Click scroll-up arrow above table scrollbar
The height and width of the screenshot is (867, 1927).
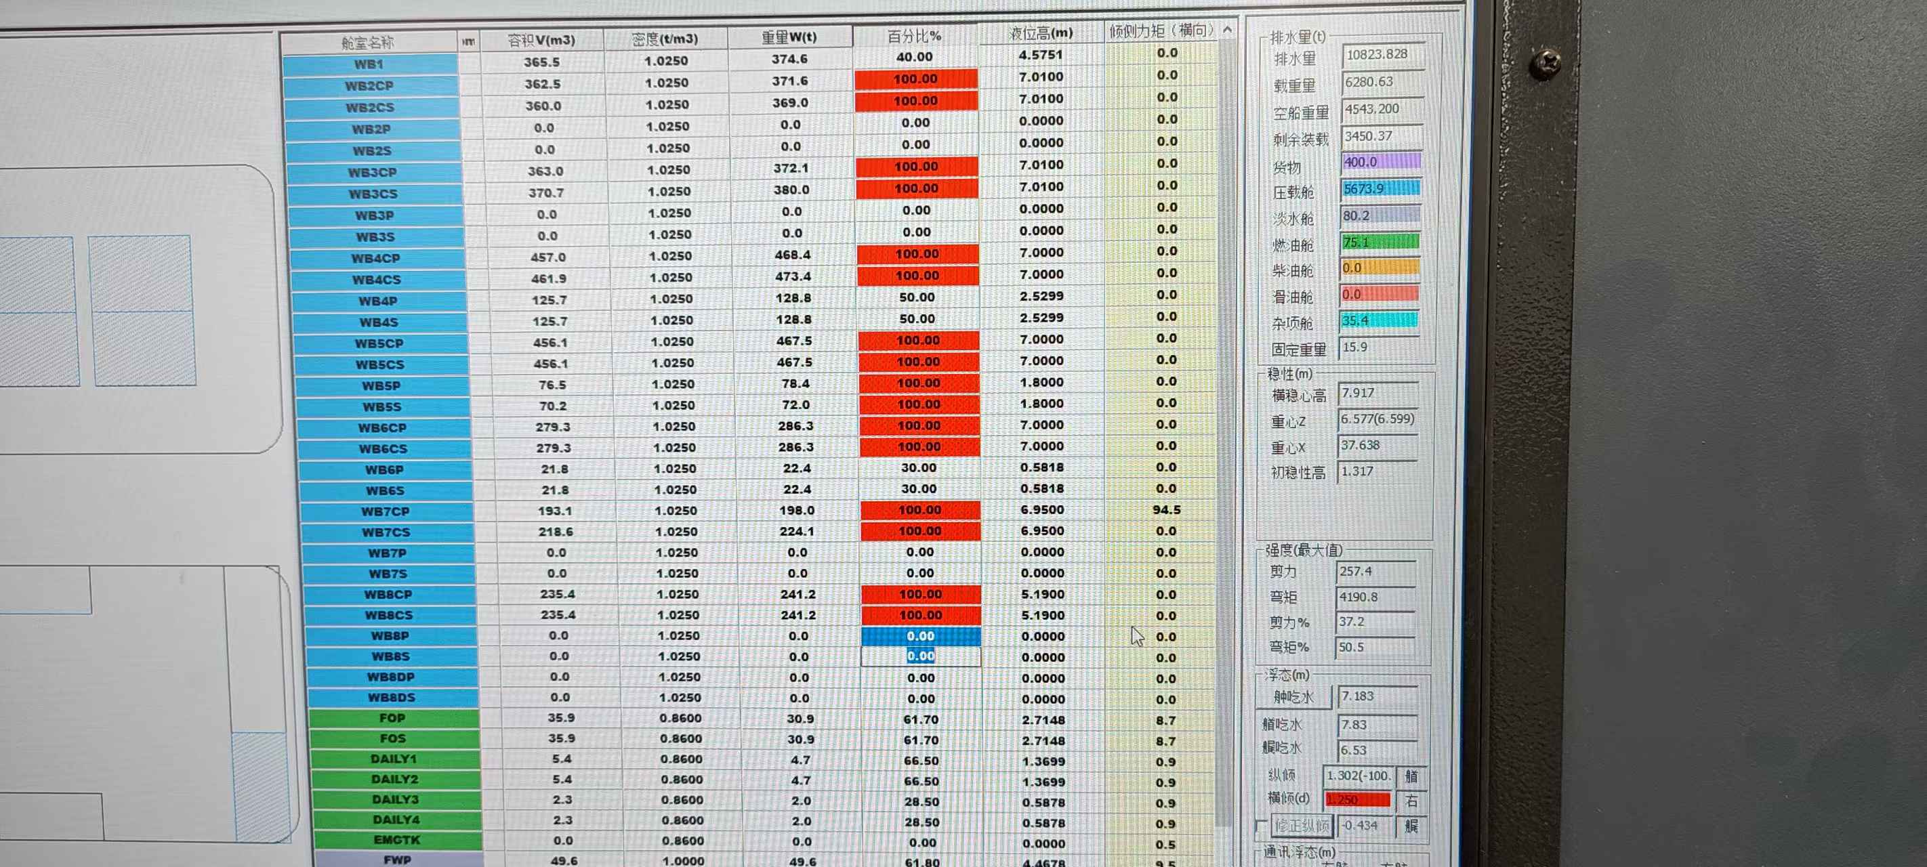(1227, 30)
